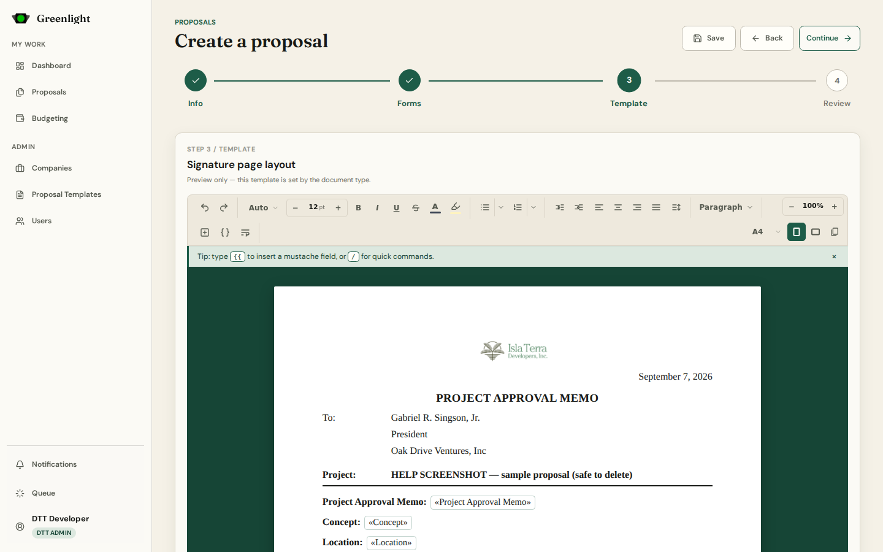The height and width of the screenshot is (552, 883).
Task: Switch to portrait page orientation
Action: 797,232
